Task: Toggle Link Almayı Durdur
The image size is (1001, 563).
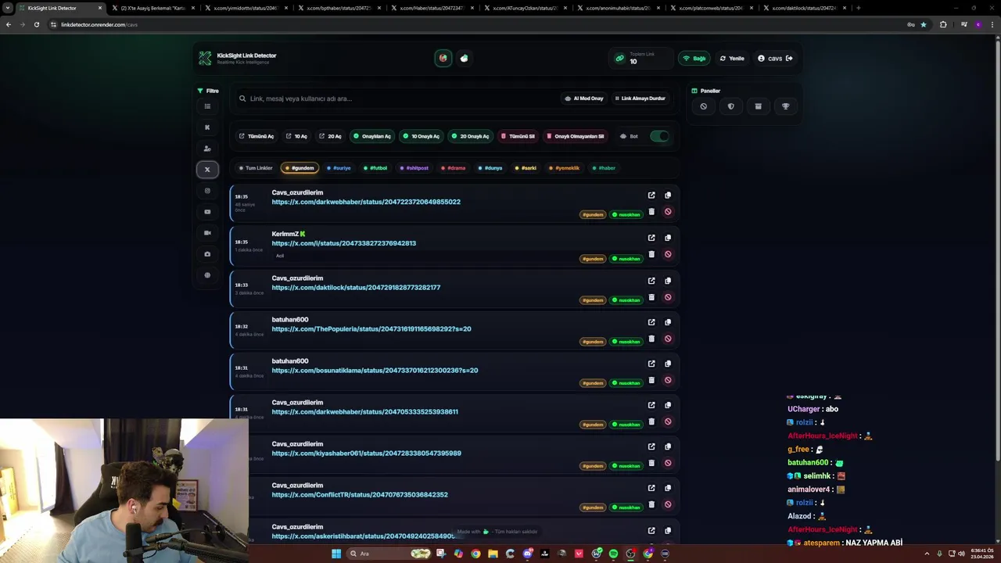Action: pyautogui.click(x=640, y=99)
